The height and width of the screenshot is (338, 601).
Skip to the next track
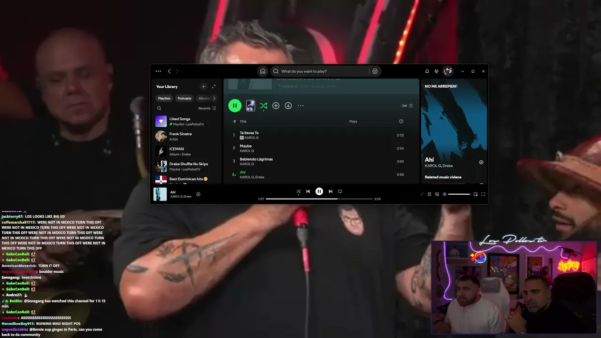tap(331, 192)
